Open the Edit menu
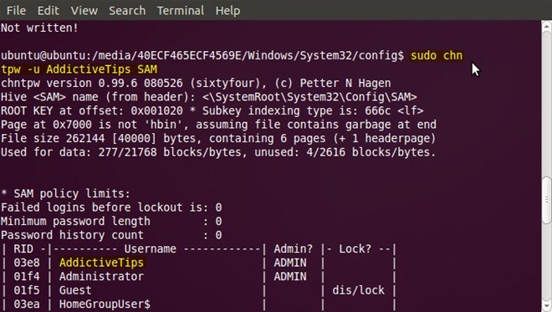552x312 pixels. click(x=49, y=11)
